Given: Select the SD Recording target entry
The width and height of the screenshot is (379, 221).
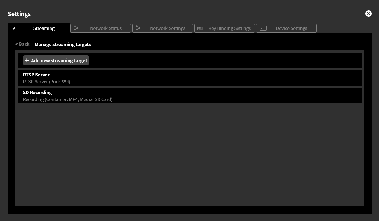Looking at the screenshot, I should click(x=37, y=93).
